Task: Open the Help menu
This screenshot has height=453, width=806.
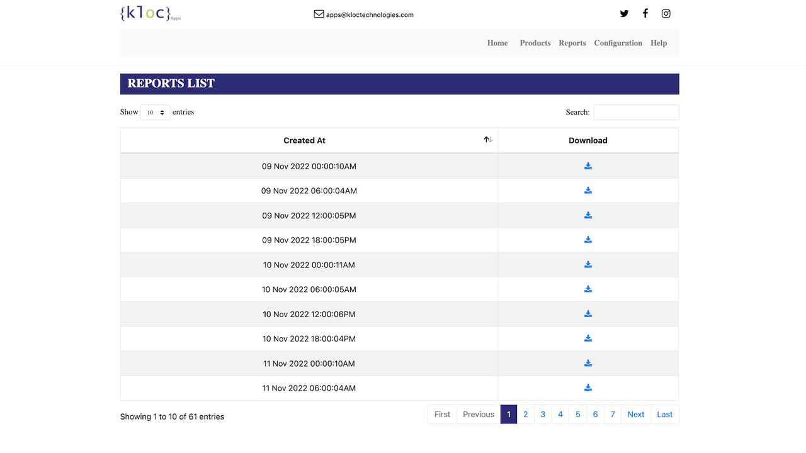Action: click(659, 43)
